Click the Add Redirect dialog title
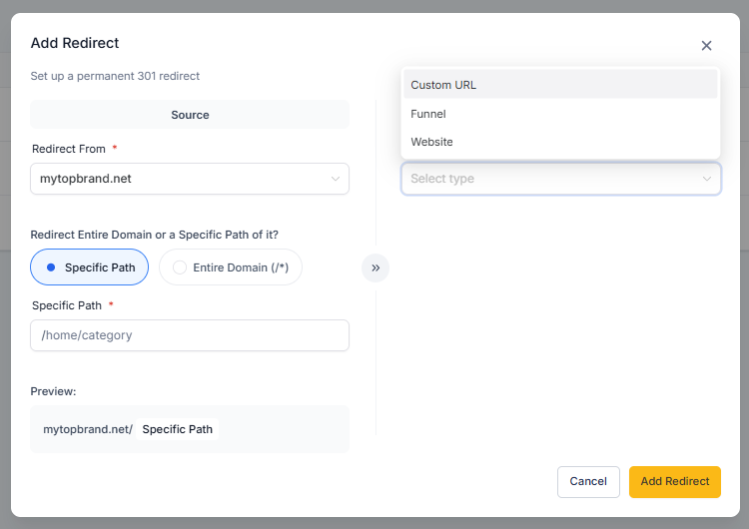749x529 pixels. [75, 43]
